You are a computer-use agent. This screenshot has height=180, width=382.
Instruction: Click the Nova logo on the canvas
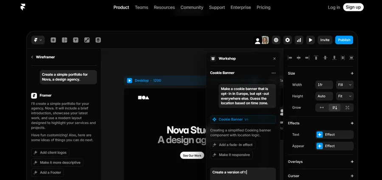pos(143,98)
